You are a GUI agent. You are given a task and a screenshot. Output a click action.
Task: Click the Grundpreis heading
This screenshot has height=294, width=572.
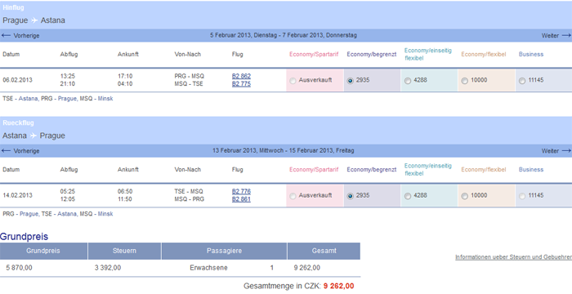coord(24,237)
